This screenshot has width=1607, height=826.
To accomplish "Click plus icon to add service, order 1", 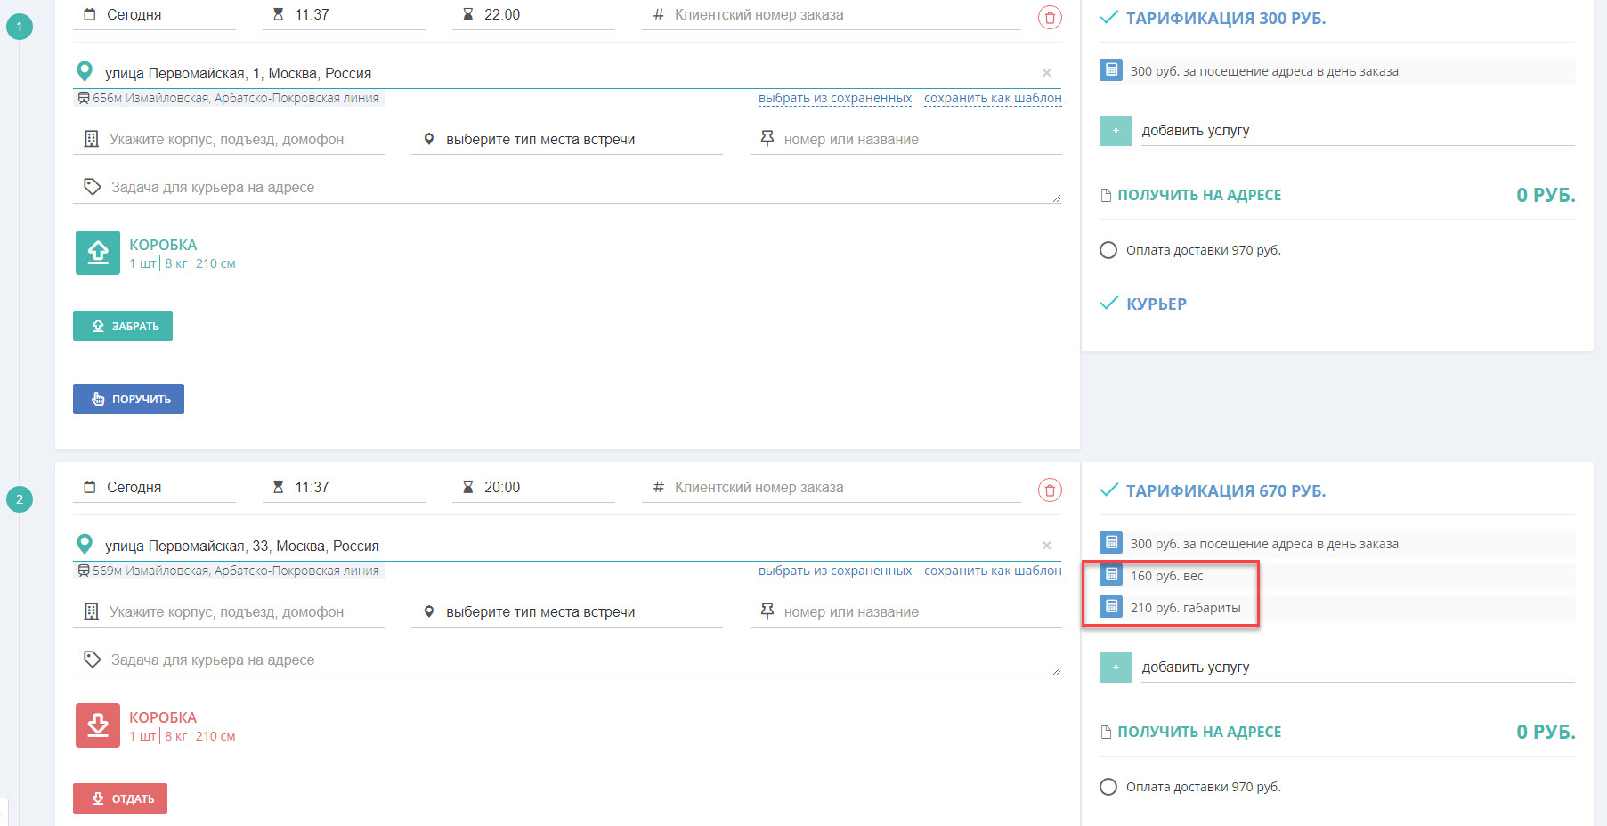I will click(1116, 131).
